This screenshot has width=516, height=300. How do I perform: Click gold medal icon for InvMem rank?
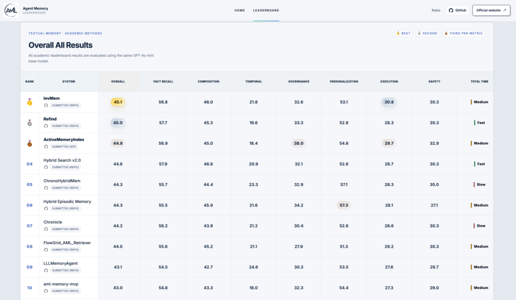pyautogui.click(x=30, y=102)
